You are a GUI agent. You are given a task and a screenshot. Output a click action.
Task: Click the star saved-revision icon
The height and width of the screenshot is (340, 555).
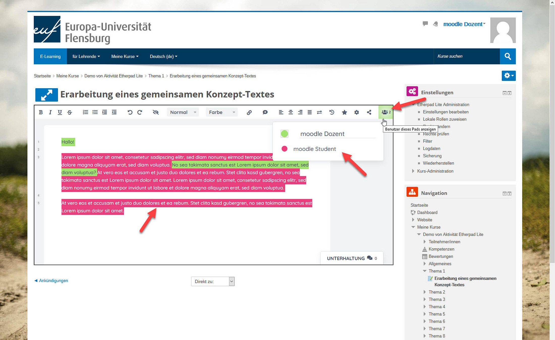click(344, 112)
